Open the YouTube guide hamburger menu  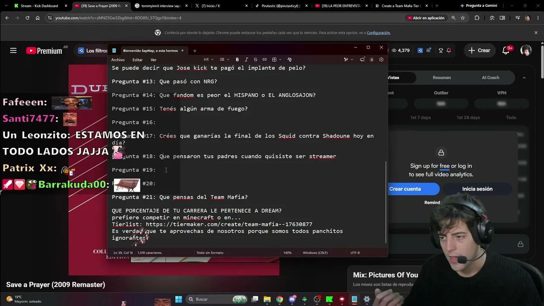point(13,51)
